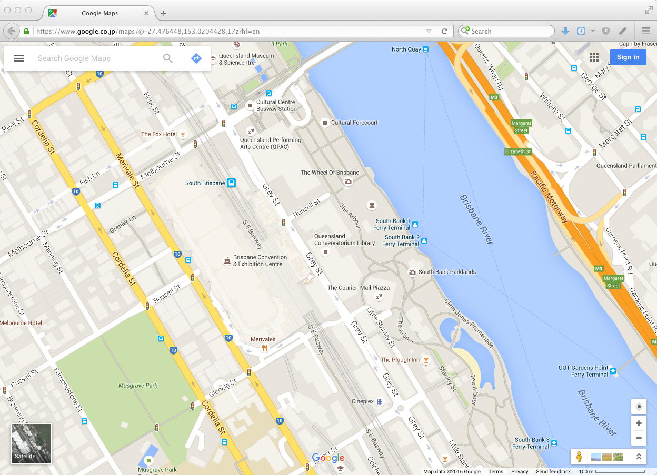Click the browser toolbar download circle icon
Viewport: 657px width, 475px height.
click(581, 31)
